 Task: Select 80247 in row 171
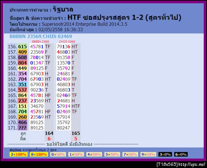click(x=63, y=128)
